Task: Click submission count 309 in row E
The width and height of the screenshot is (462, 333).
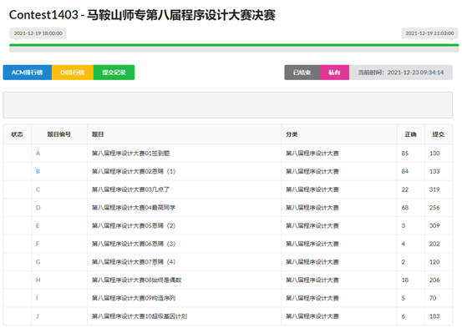Action: click(434, 226)
